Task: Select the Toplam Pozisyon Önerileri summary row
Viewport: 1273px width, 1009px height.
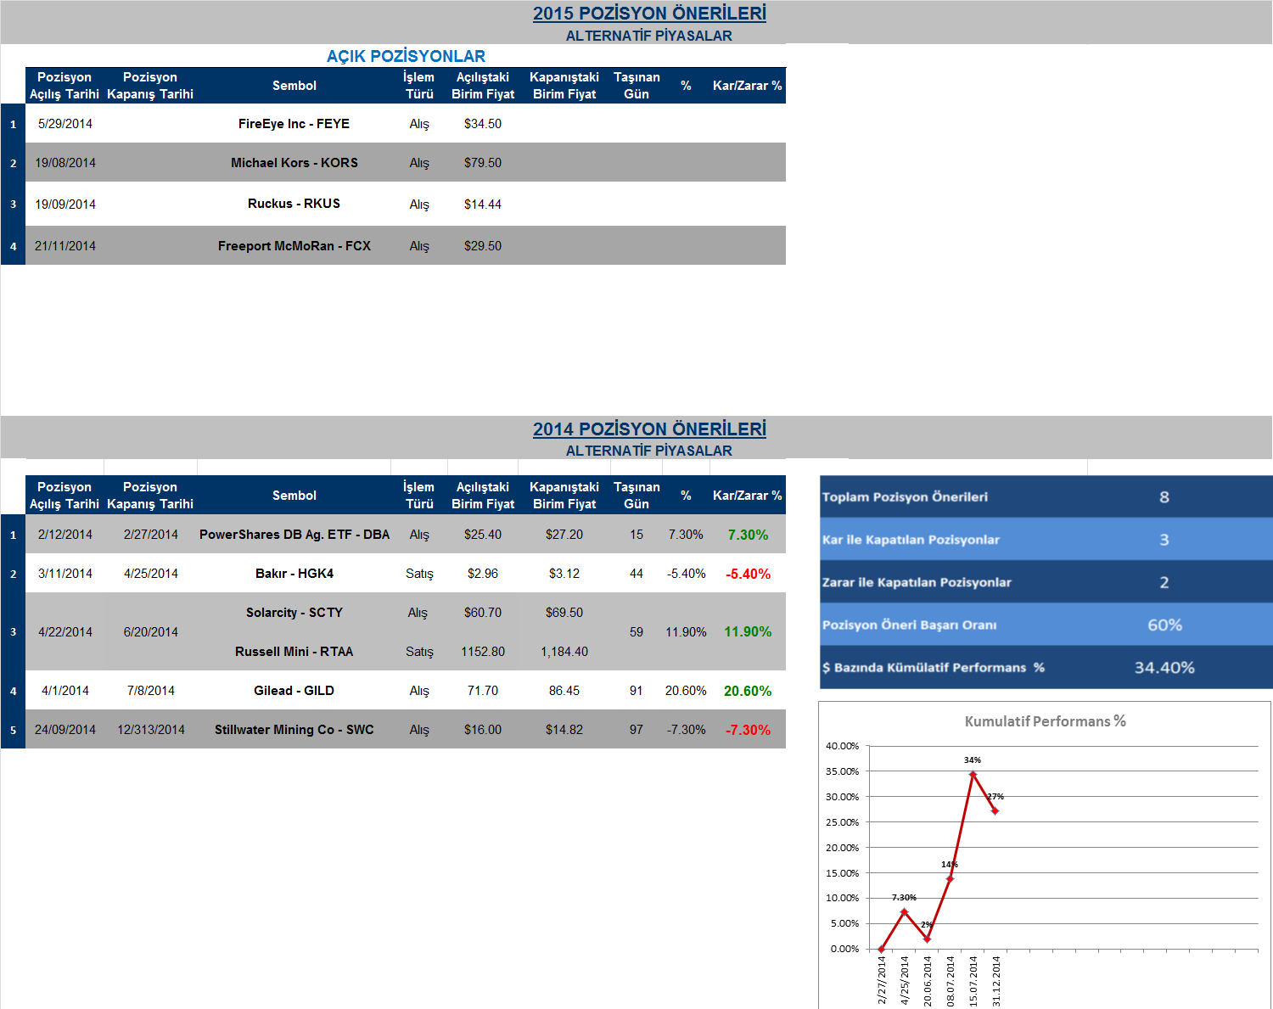Action: click(1046, 496)
